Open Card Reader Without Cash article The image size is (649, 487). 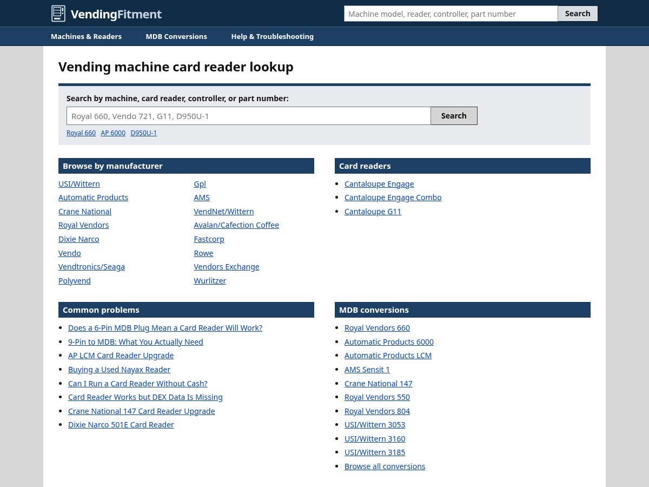coord(138,384)
